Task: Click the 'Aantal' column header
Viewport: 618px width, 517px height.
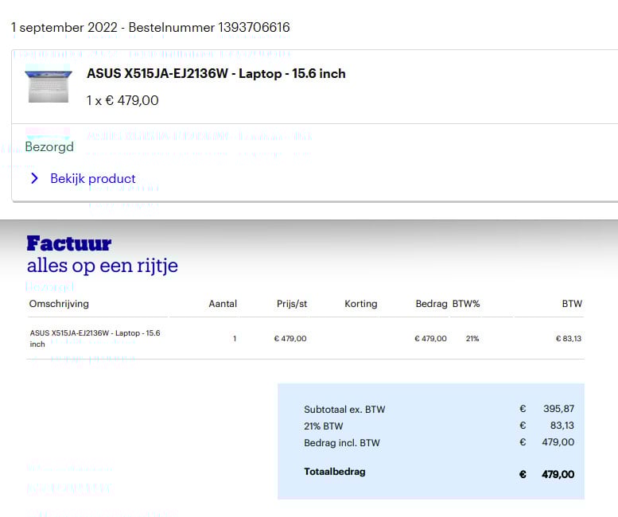Action: 223,304
